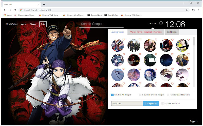
Task: Open the Apps grid bookmark icon
Action: point(5,15)
